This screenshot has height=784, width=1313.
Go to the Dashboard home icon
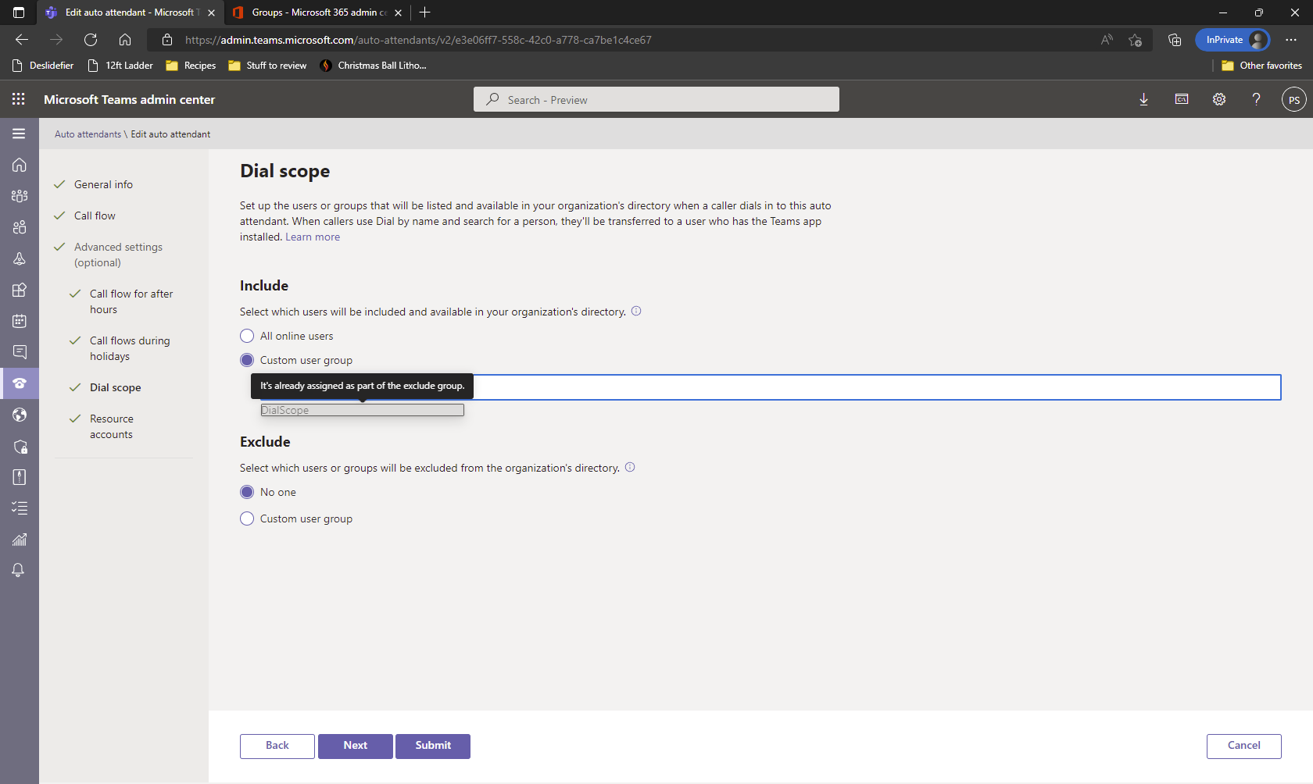click(x=20, y=165)
